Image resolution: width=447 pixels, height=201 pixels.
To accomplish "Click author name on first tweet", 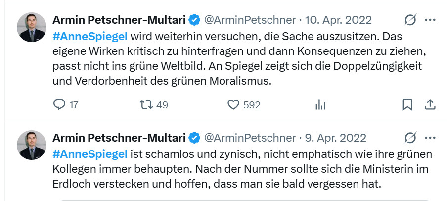I will (x=119, y=20).
